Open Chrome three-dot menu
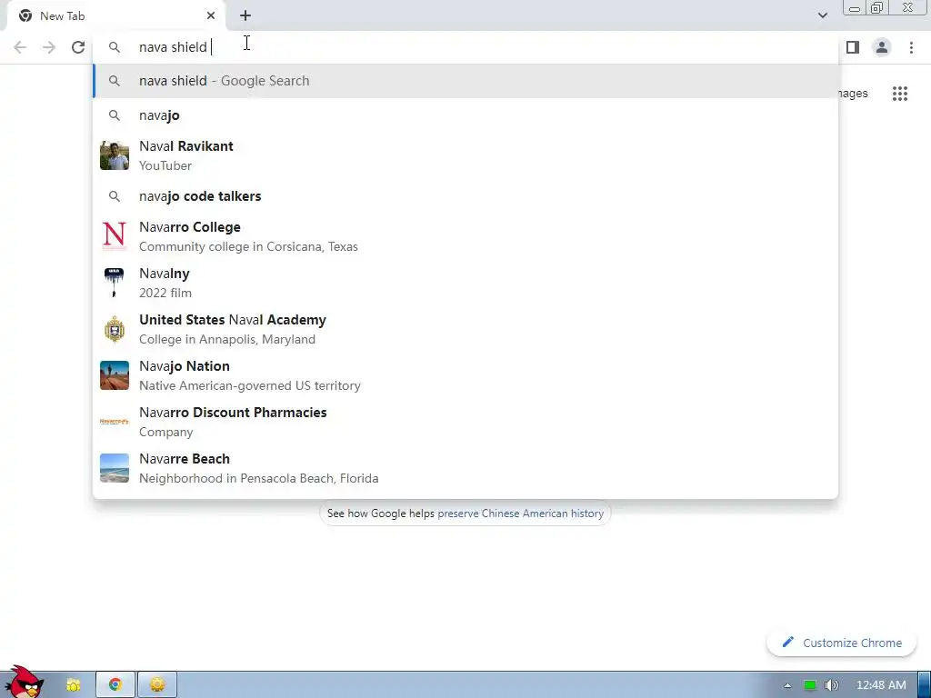 tap(911, 47)
